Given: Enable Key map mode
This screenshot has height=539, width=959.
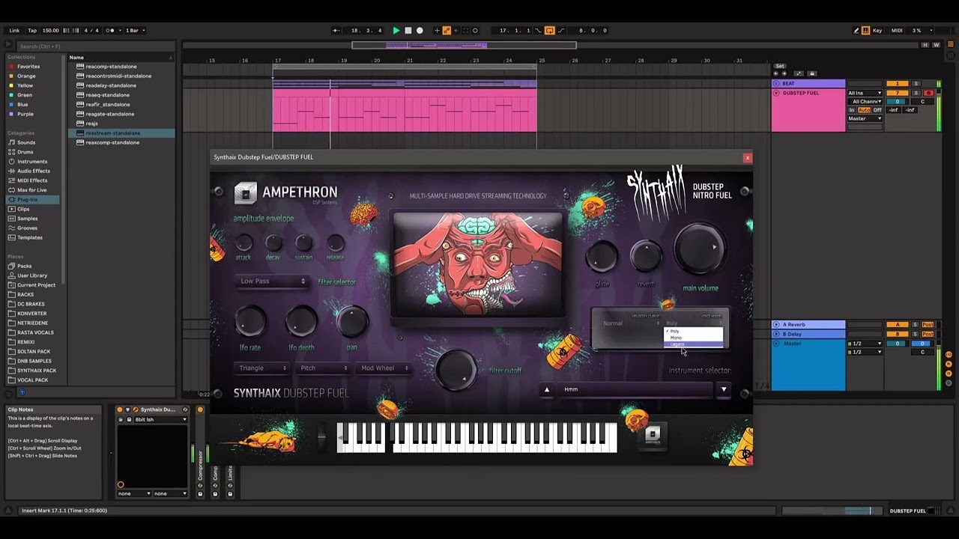Looking at the screenshot, I should (x=877, y=31).
